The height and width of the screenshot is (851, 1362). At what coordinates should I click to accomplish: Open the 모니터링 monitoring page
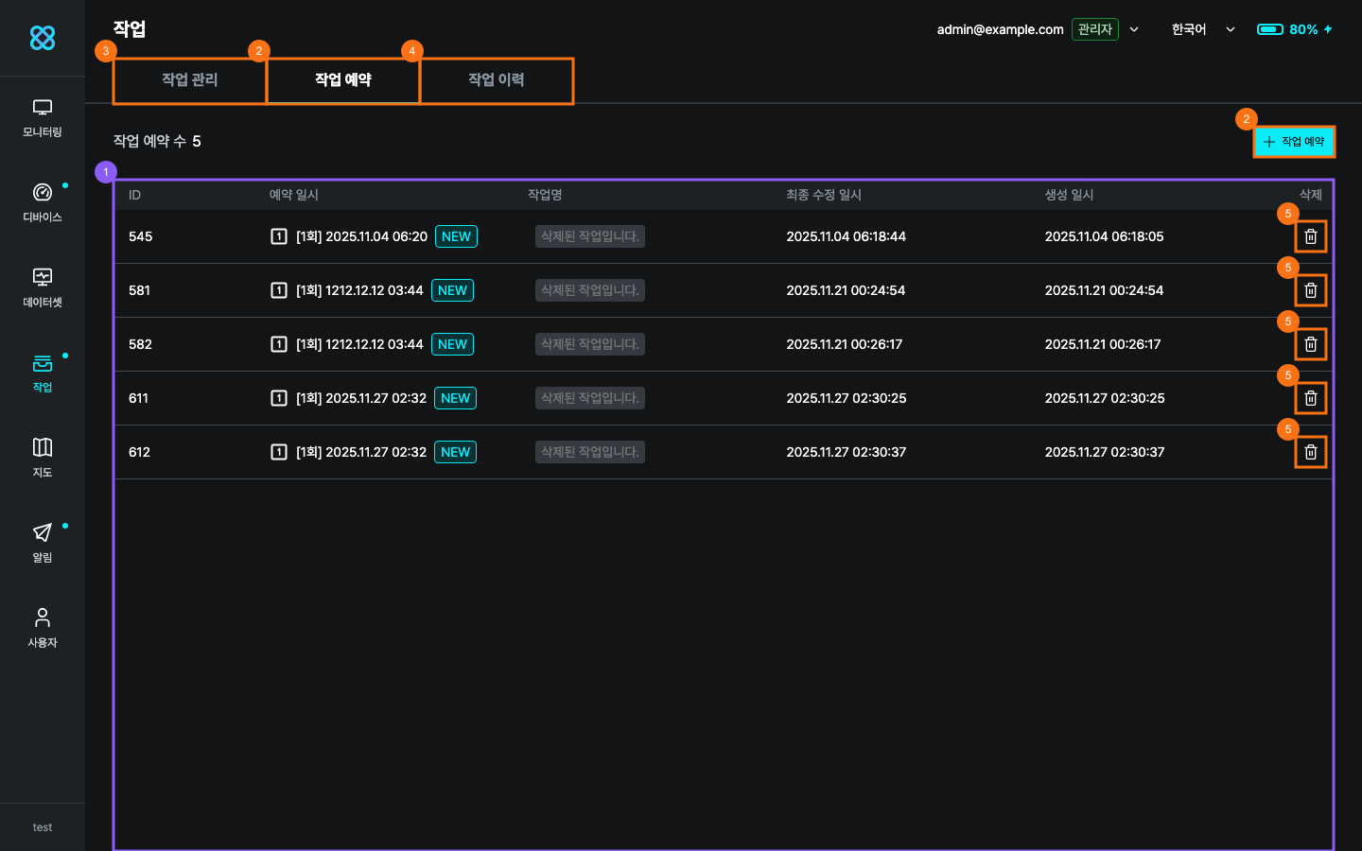(43, 118)
